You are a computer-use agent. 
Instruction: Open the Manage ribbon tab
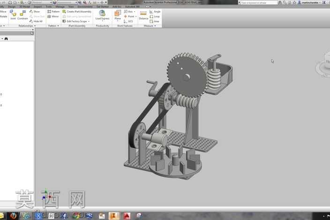click(x=60, y=7)
